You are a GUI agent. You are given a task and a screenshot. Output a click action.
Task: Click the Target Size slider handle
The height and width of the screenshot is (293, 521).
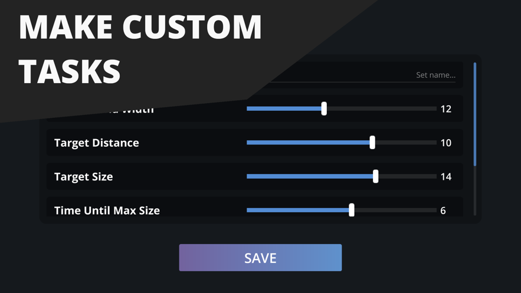point(376,176)
